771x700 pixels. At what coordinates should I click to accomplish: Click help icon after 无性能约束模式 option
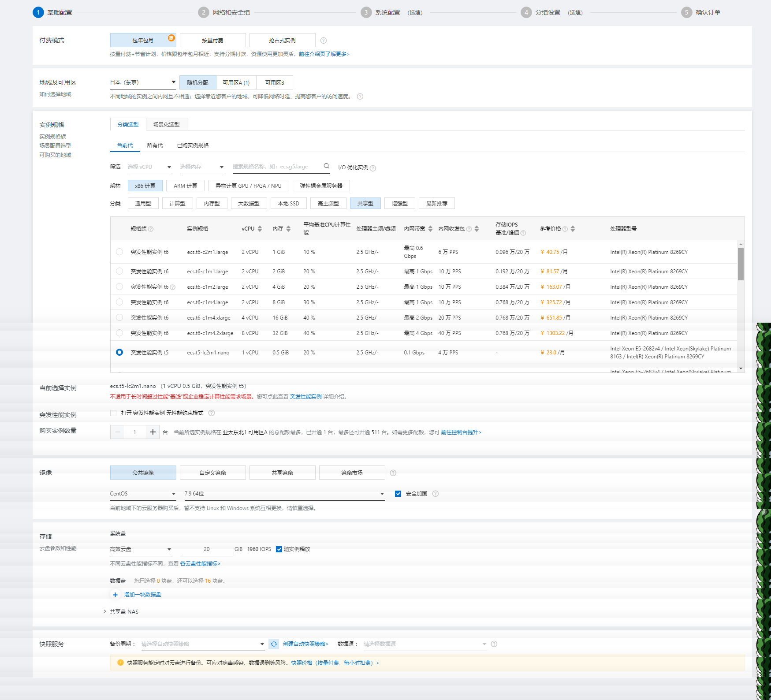212,413
